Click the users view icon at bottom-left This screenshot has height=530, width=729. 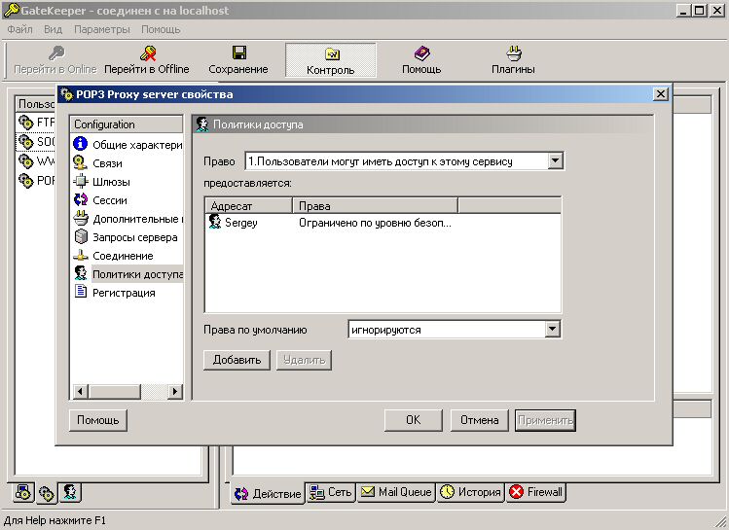[70, 492]
